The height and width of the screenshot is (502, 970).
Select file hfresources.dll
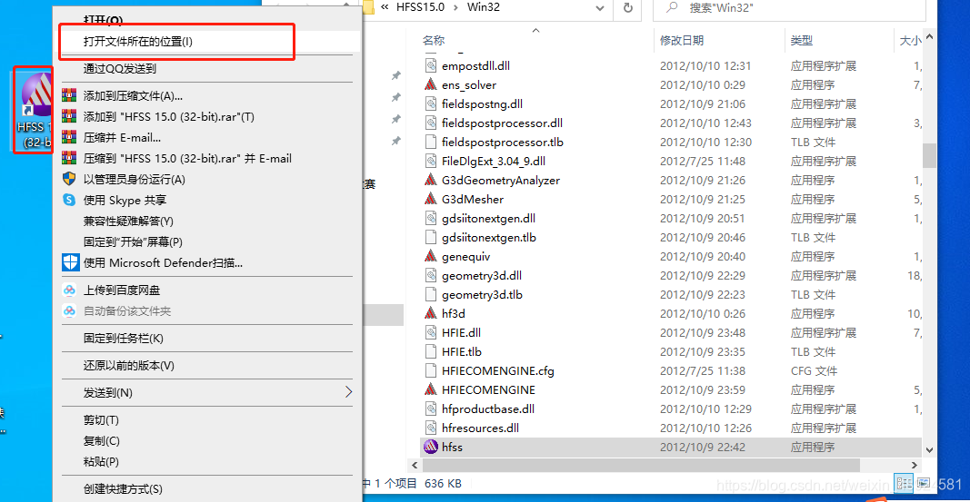(x=481, y=428)
